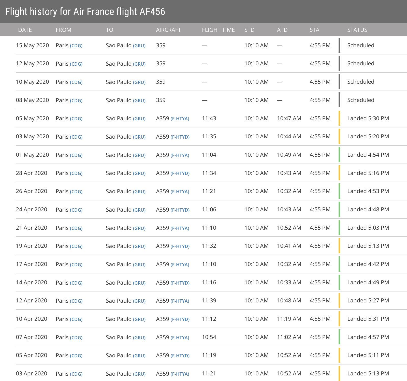Image resolution: width=407 pixels, height=381 pixels.
Task: Open GRU link in 07 Apr 2020 row
Action: pyautogui.click(x=139, y=338)
